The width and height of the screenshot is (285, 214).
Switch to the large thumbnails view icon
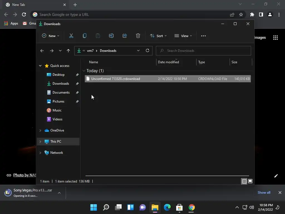(x=250, y=181)
